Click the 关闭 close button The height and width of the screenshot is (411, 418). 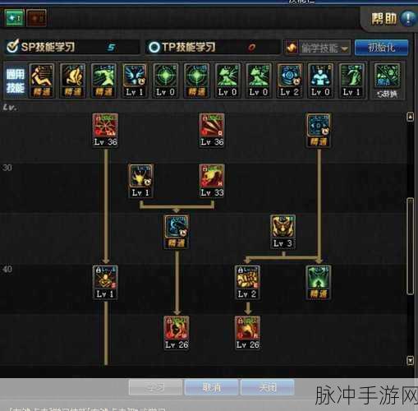coord(268,387)
